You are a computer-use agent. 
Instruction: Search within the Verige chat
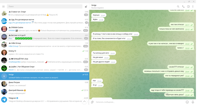tap(178, 7)
